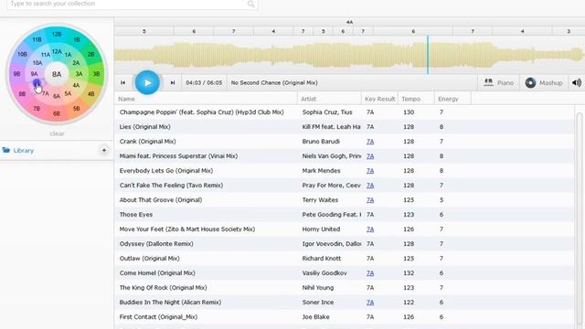Select 7A on the Camelot wheel
Viewport: 585px width, 329px height.
point(45,93)
